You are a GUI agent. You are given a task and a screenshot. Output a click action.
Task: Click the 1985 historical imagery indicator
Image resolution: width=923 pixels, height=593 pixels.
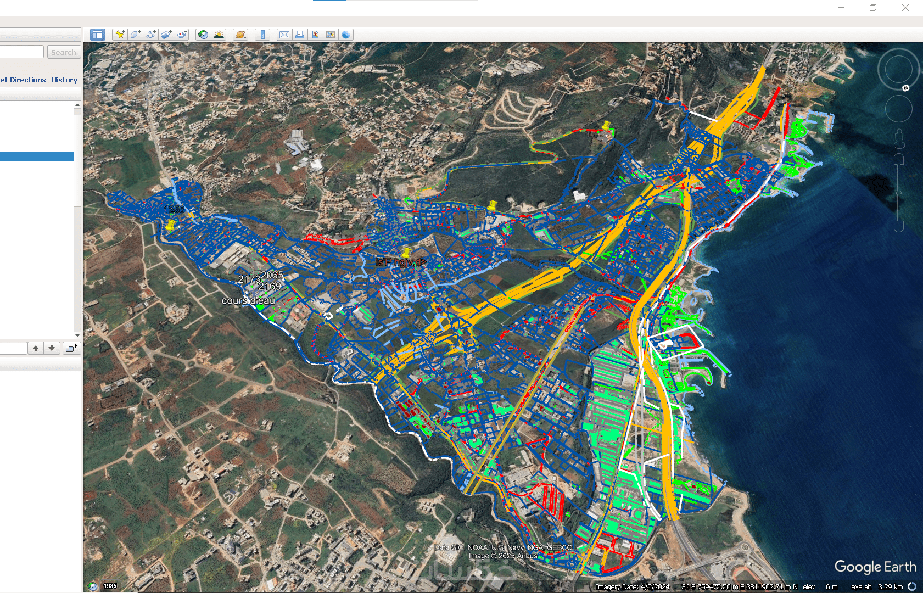click(110, 586)
